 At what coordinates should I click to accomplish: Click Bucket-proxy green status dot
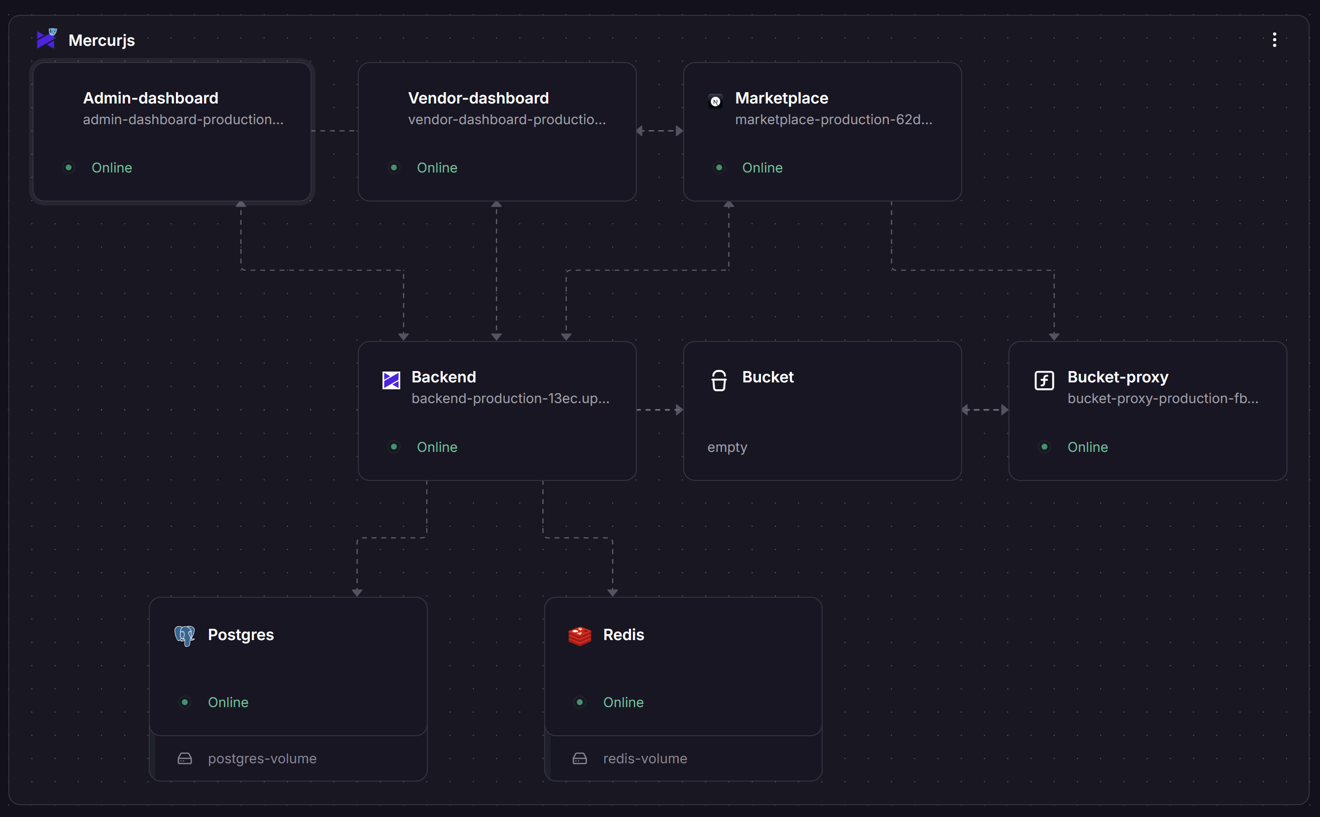pyautogui.click(x=1044, y=447)
